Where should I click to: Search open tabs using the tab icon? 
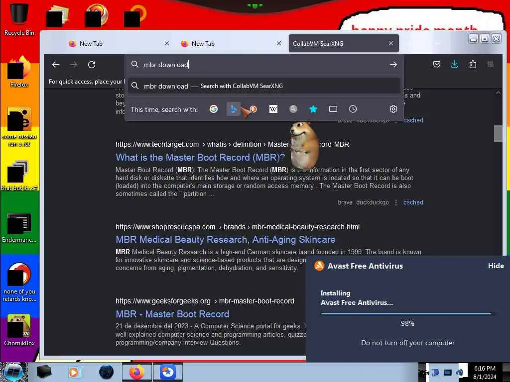click(x=333, y=109)
